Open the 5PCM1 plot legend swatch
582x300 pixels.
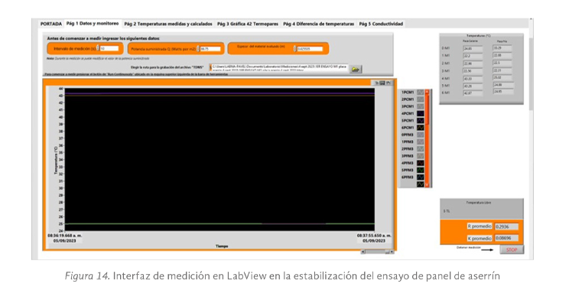[420, 121]
